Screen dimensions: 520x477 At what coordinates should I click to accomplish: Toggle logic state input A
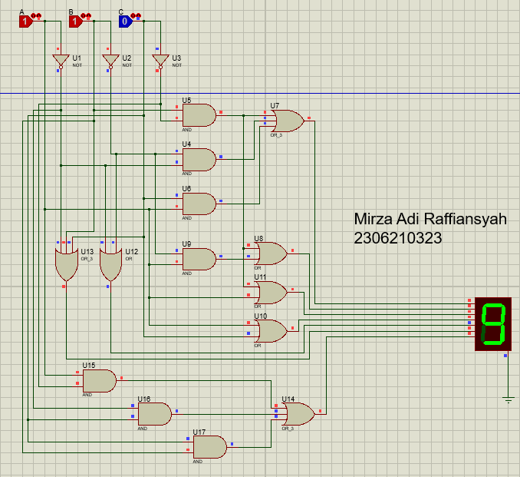point(26,22)
